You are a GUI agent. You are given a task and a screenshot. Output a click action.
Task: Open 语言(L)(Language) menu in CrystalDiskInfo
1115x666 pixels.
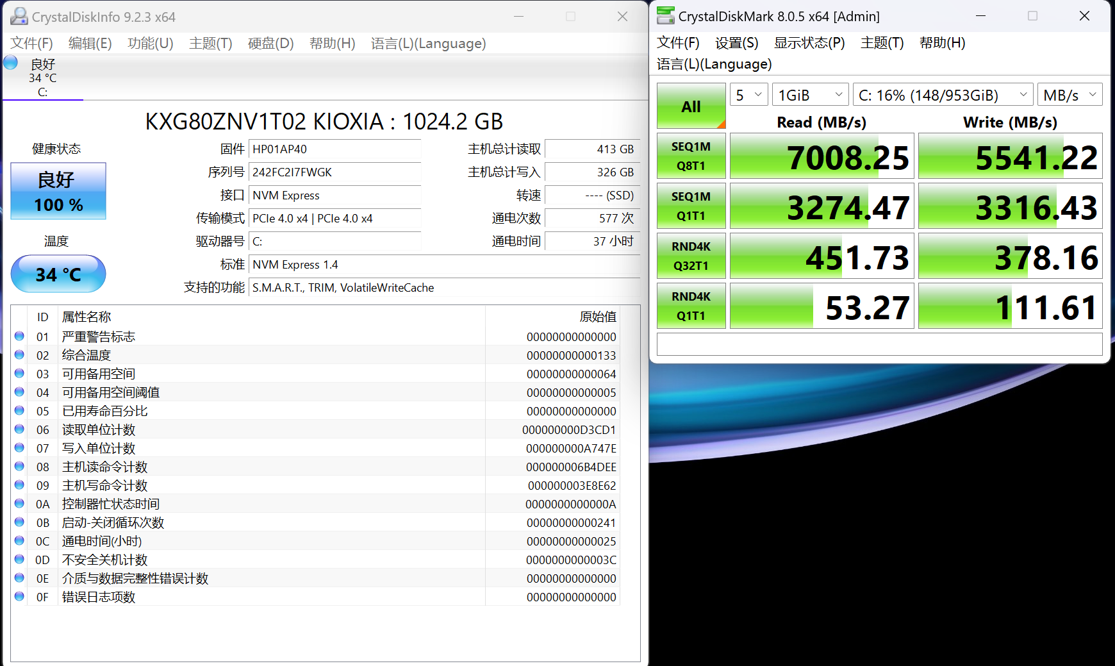point(429,43)
